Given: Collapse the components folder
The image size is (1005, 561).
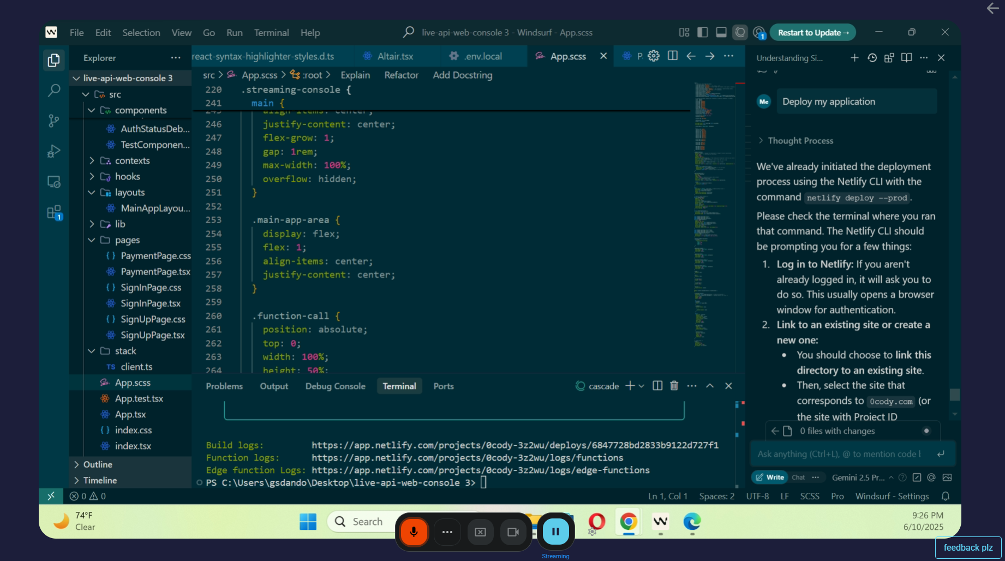Looking at the screenshot, I should click(x=91, y=110).
